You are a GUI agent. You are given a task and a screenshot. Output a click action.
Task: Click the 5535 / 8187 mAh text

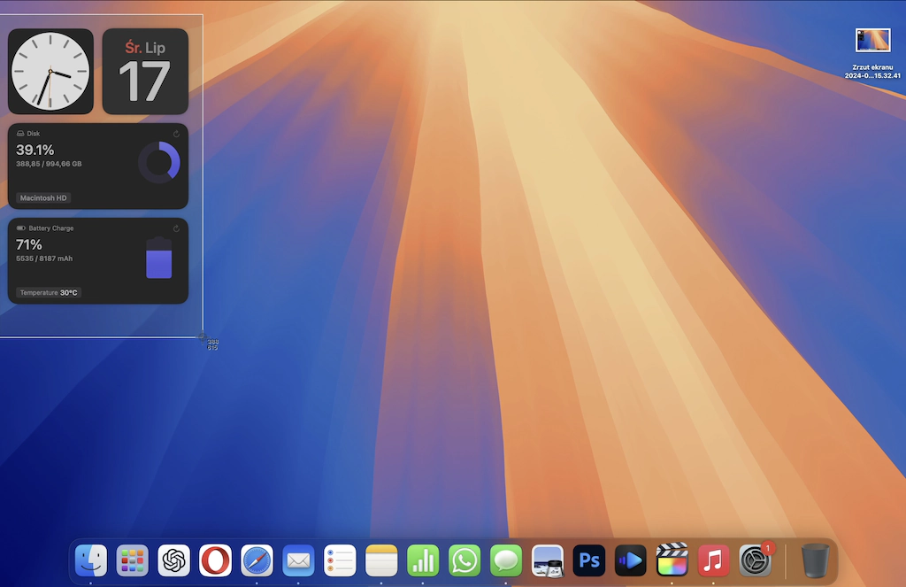[44, 259]
